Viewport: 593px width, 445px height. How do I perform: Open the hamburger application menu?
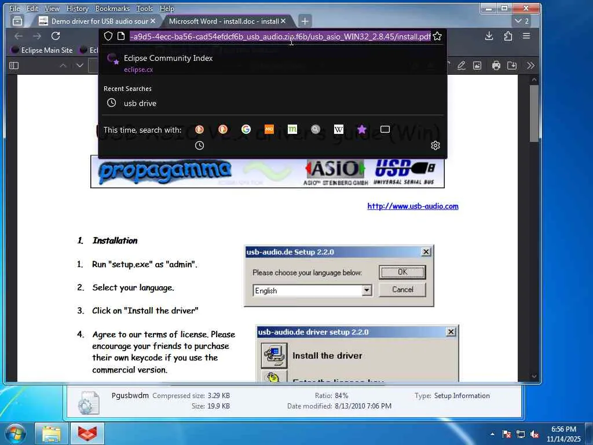coord(526,36)
